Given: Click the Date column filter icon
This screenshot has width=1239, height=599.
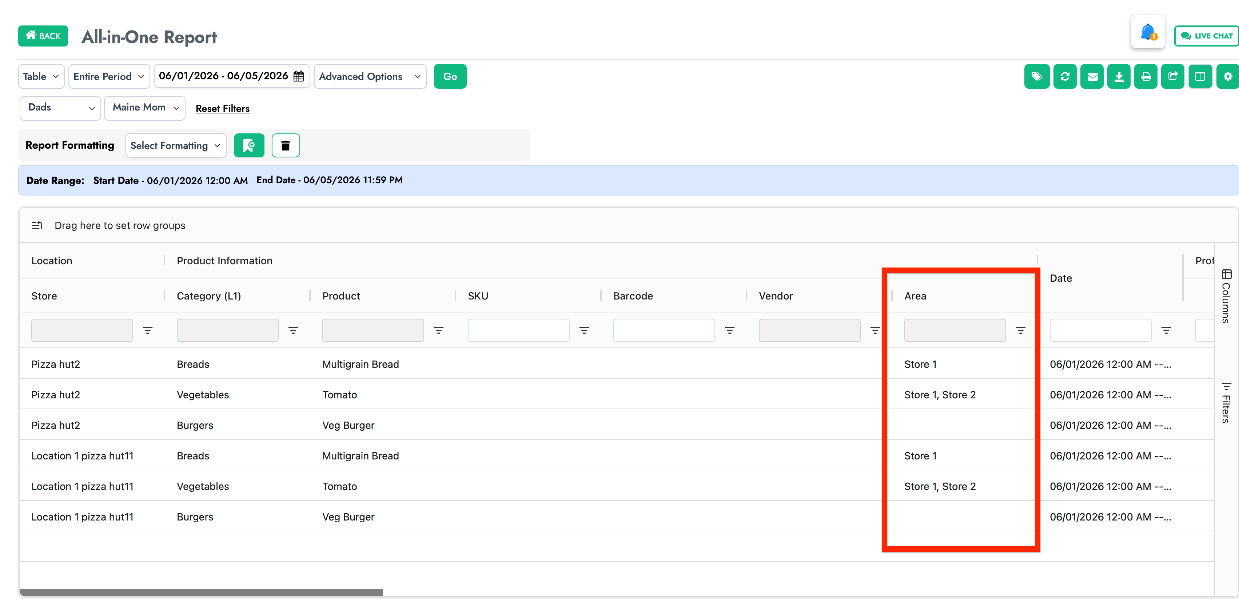Looking at the screenshot, I should click(x=1166, y=330).
